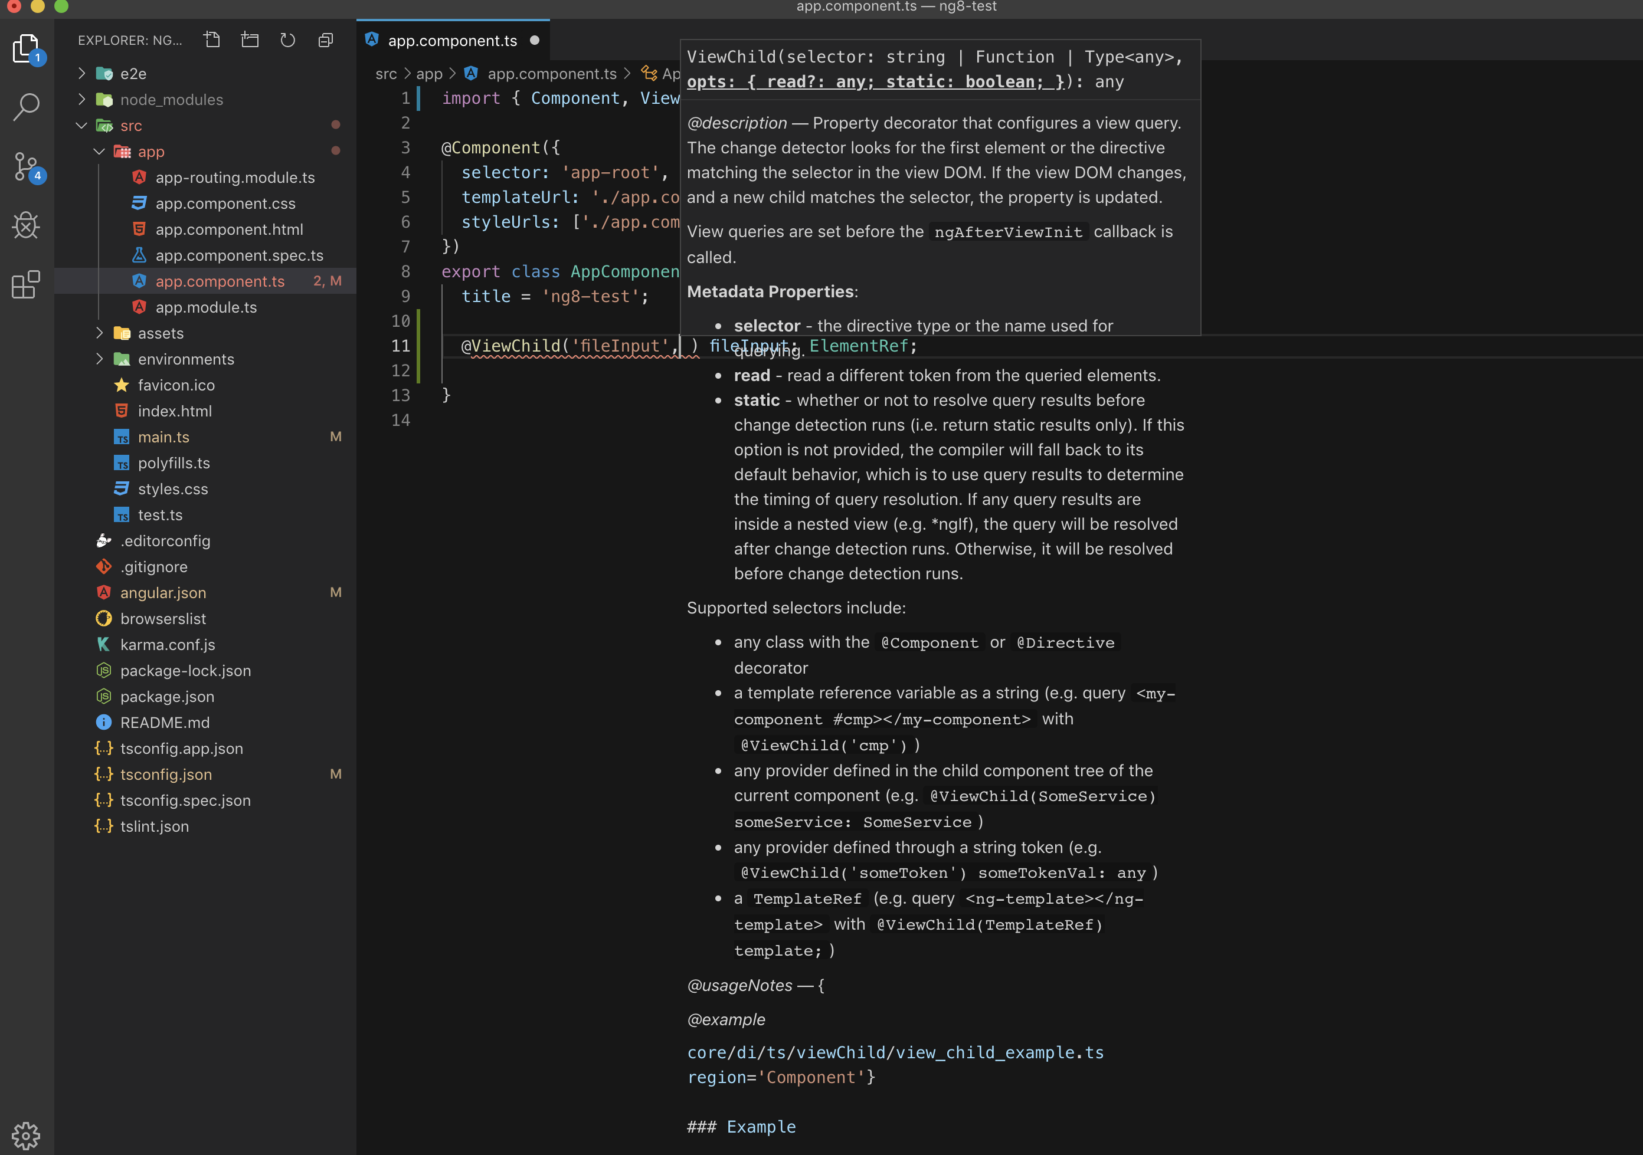
Task: Open the Source Control view showing 4 changes
Action: 26,166
